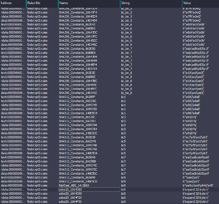Viewport: 219px width, 204px height.
Task: Select row SHA512_Constants_8656FF
Action: 109,97
